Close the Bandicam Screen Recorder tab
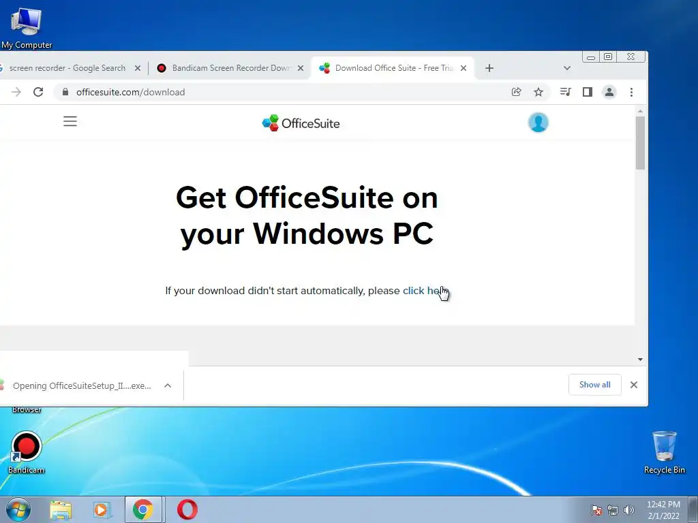Viewport: 698px width, 523px height. [301, 68]
